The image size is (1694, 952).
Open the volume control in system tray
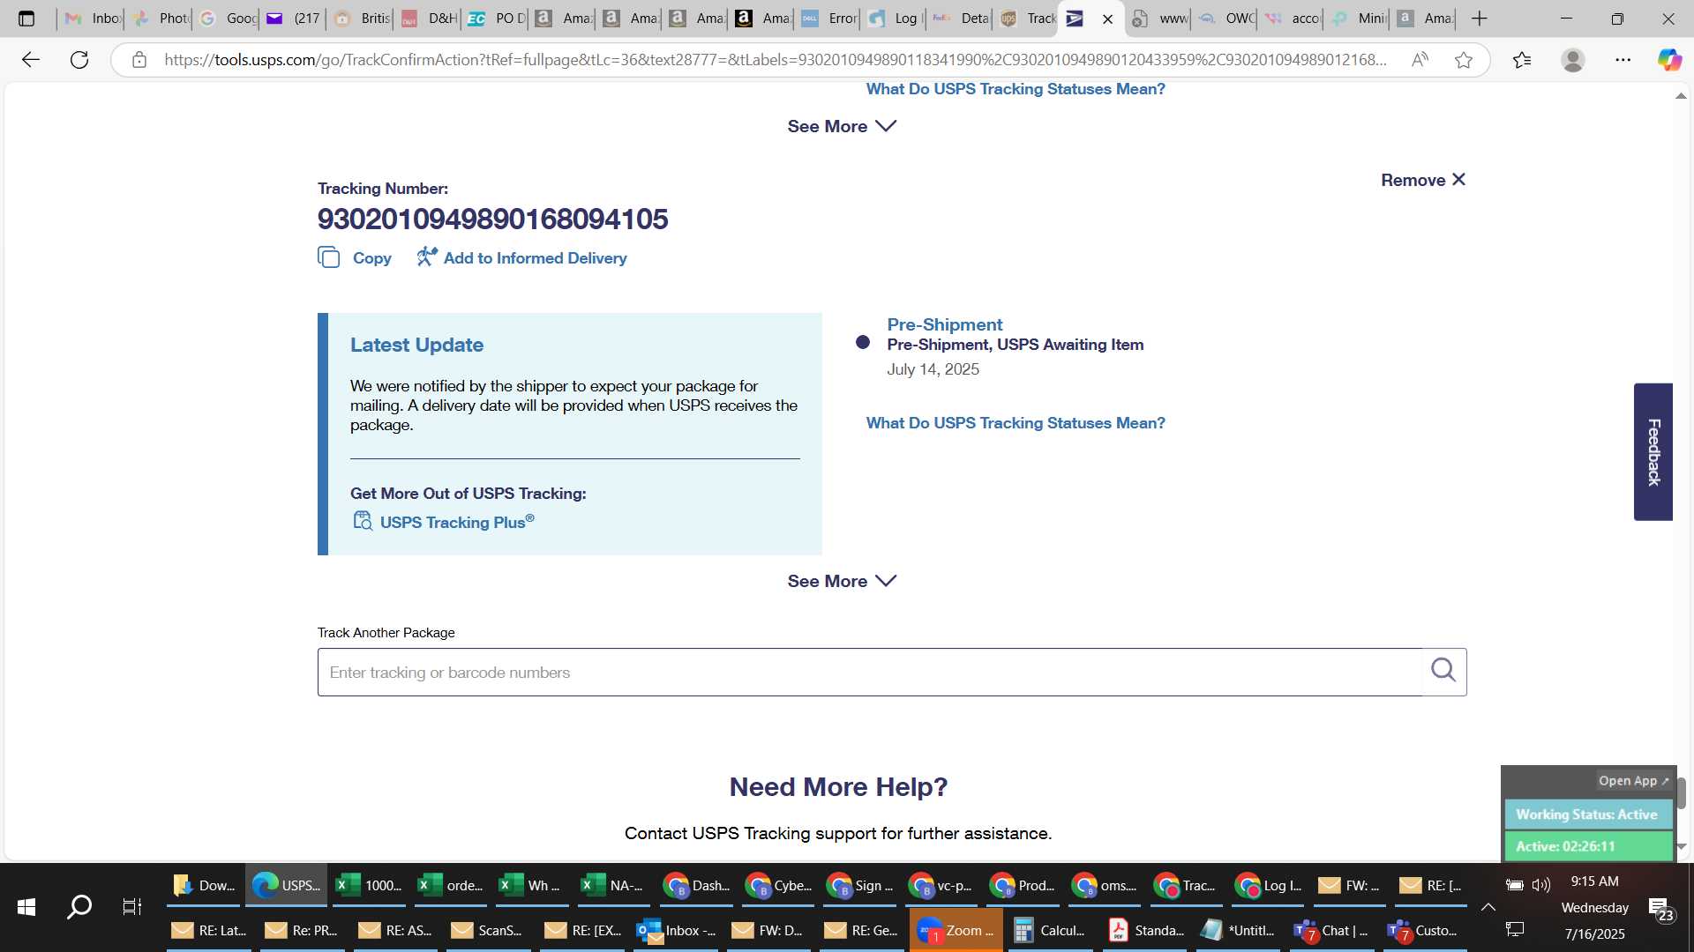(x=1541, y=885)
